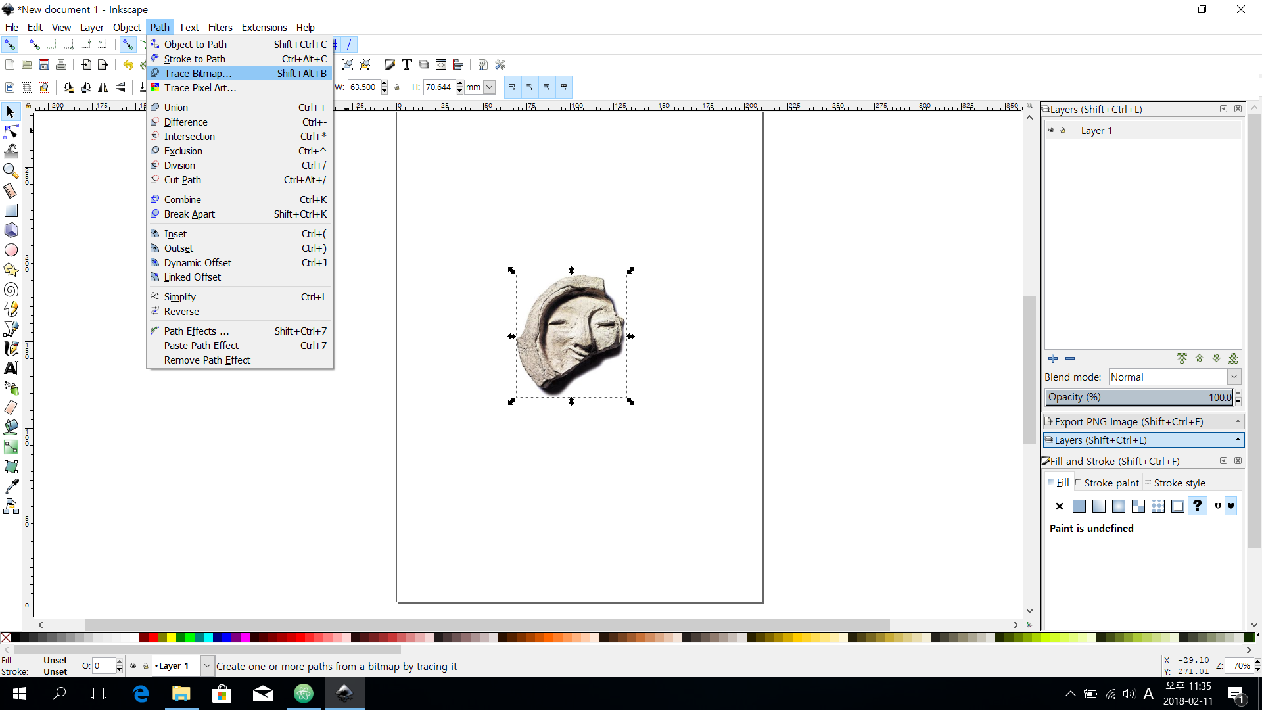Select the Calligraphy tool
Image resolution: width=1262 pixels, height=710 pixels.
(11, 348)
